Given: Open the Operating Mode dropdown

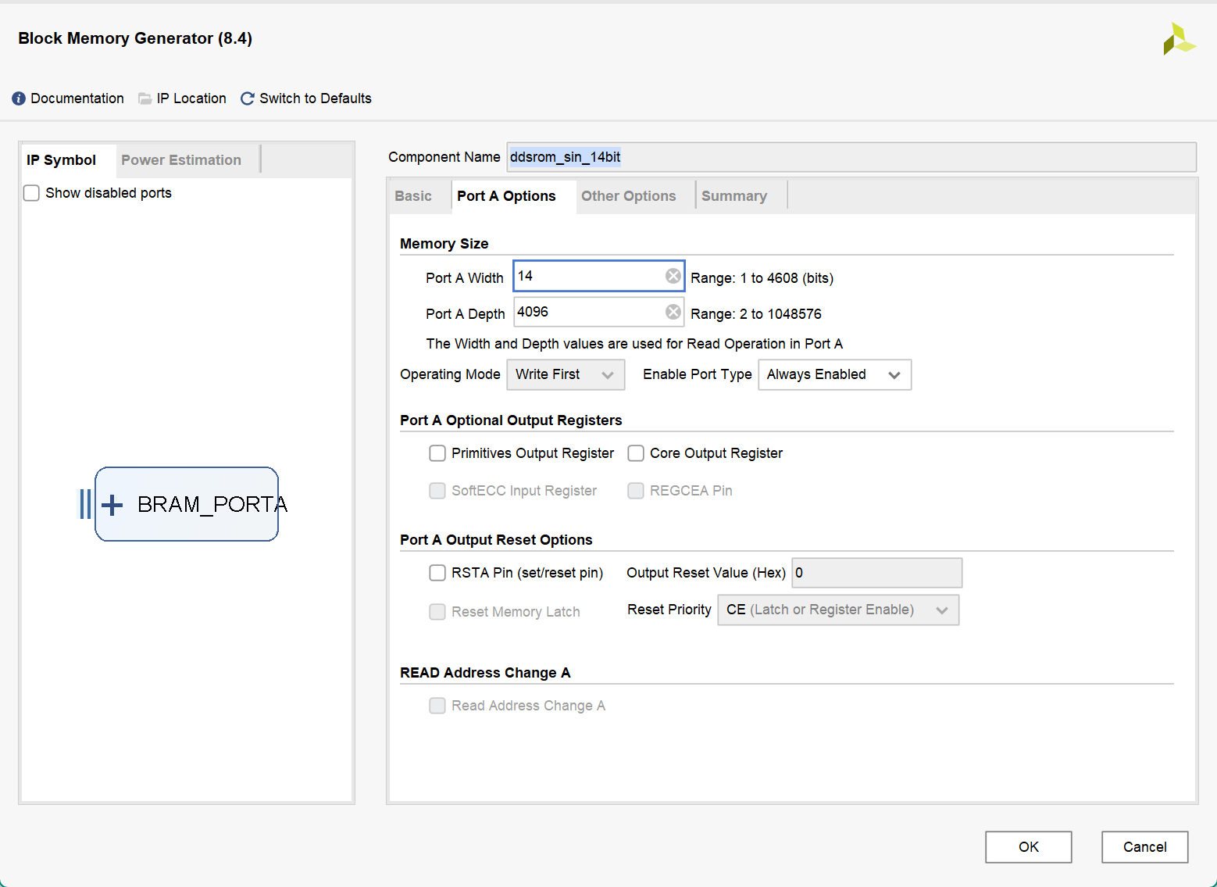Looking at the screenshot, I should coord(566,374).
